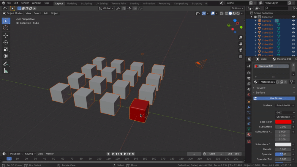Open the Modifier properties wrench icon

pos(249,107)
